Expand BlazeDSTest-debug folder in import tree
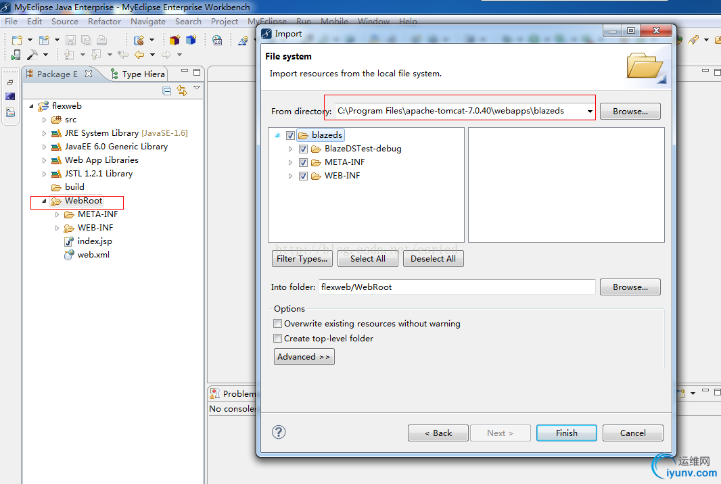This screenshot has width=721, height=484. pos(290,149)
